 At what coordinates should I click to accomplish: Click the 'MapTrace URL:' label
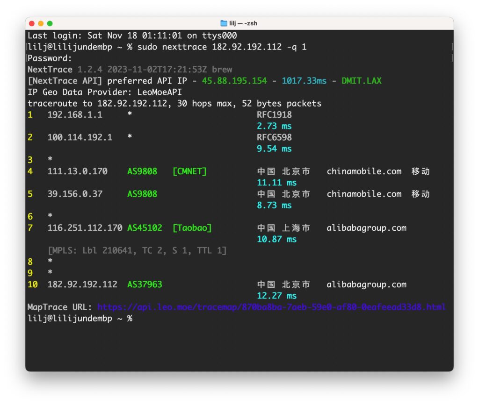(59, 307)
